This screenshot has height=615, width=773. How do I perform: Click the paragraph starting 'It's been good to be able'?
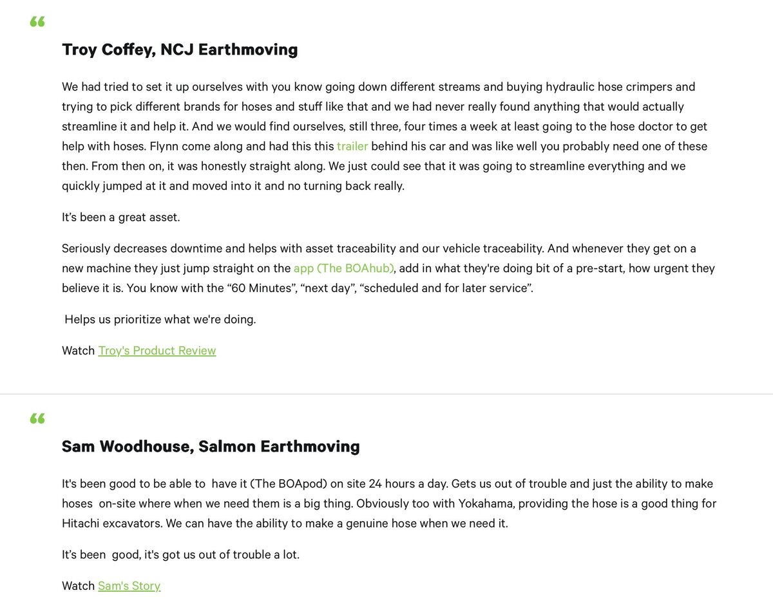pos(389,503)
